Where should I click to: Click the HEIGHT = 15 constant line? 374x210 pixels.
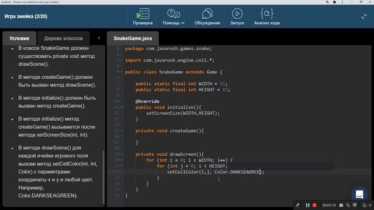[183, 90]
